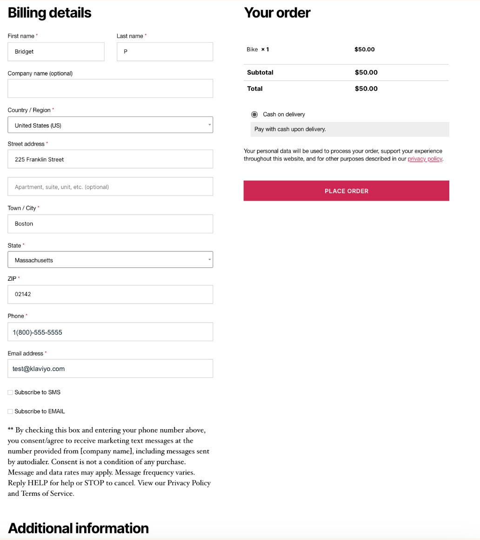This screenshot has height=540, width=480.
Task: Click the Company name text box
Action: [x=110, y=88]
